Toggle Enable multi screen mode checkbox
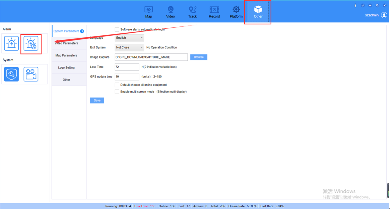The width and height of the screenshot is (390, 210). (117, 92)
